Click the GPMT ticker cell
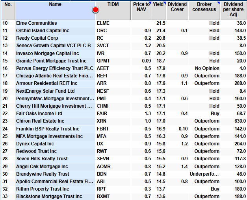Image resolution: width=247 pixels, height=200 pixels. (x=103, y=61)
